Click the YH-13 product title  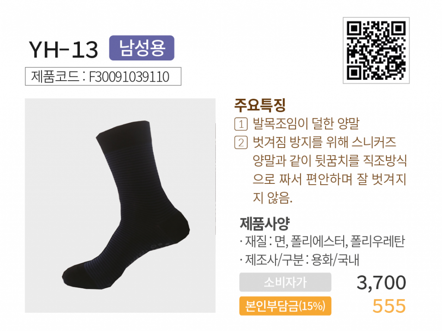[63, 50]
